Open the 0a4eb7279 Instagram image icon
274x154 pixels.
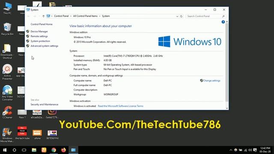(52, 114)
